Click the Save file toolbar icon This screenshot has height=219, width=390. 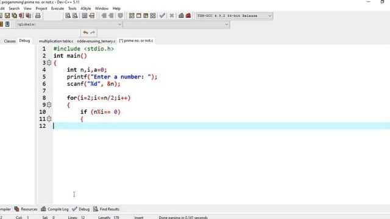(7, 16)
